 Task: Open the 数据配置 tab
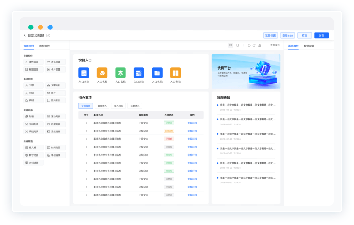pos(309,46)
